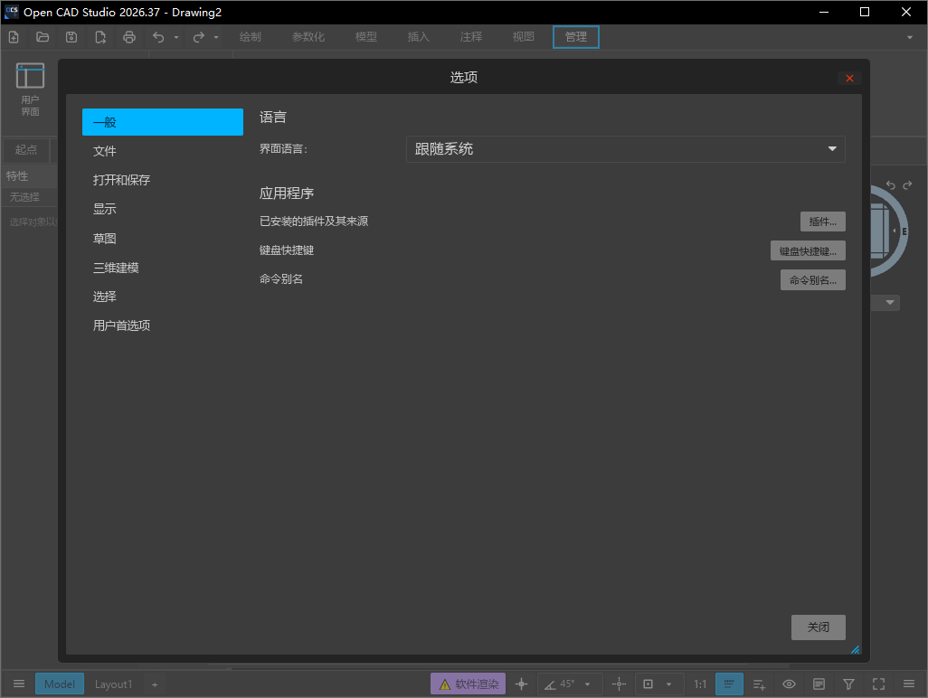This screenshot has height=698, width=928.
Task: Click the 键盘快捷键... button
Action: [808, 250]
